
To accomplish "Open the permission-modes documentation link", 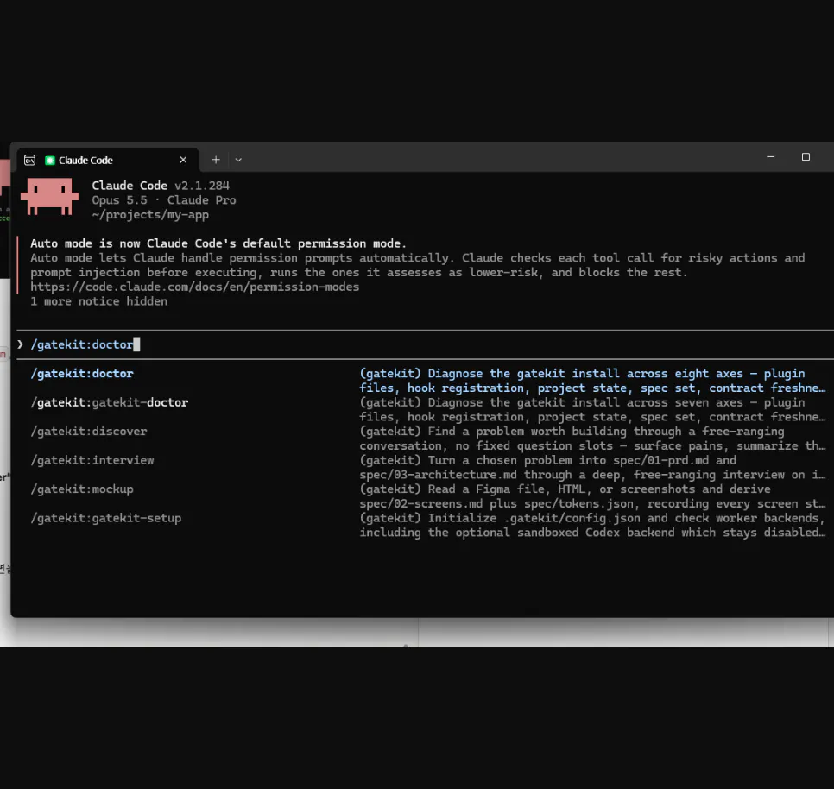I will 194,287.
